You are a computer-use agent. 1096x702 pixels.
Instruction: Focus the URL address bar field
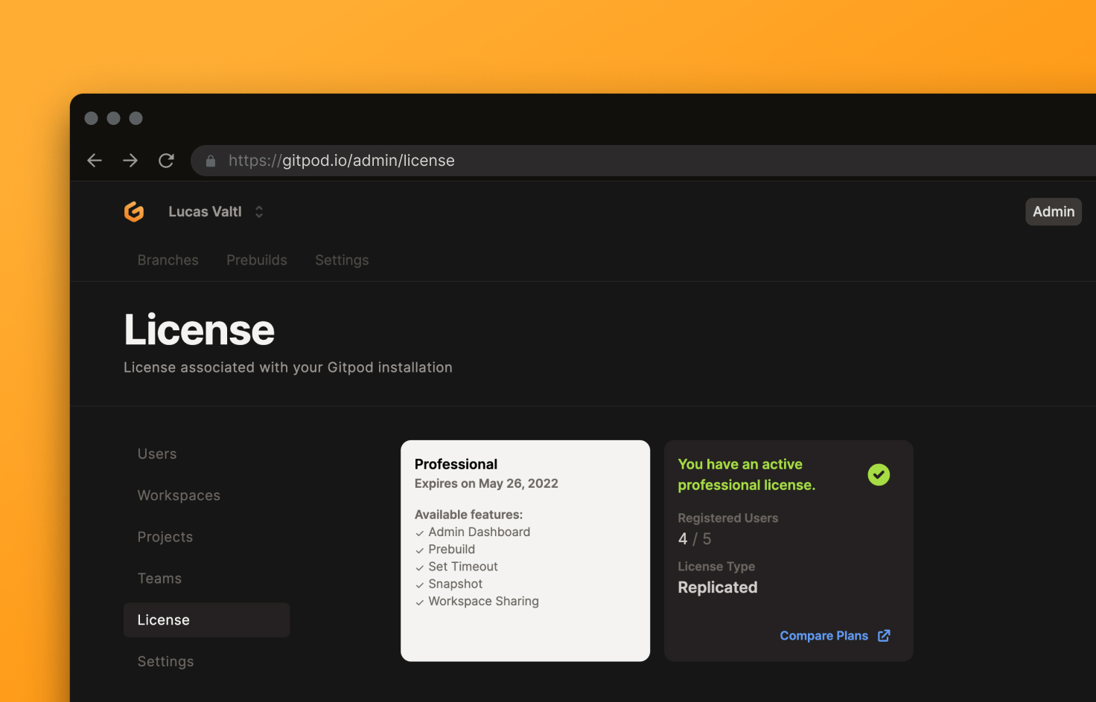pyautogui.click(x=596, y=161)
